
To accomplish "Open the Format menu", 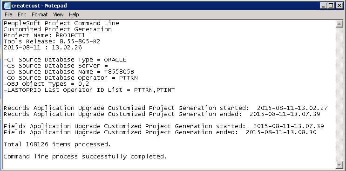I will [x=40, y=14].
